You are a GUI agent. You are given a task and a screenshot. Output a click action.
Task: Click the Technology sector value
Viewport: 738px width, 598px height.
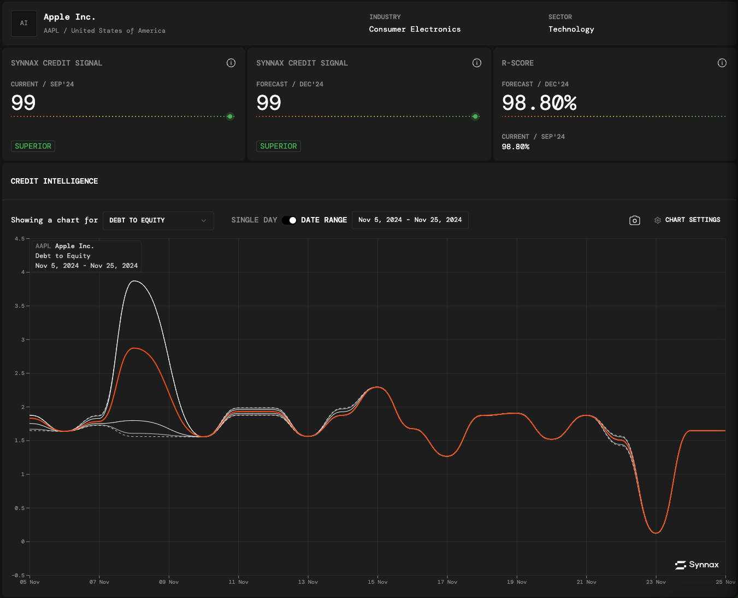point(571,29)
